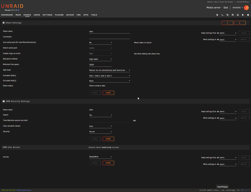Open Write settings to dropdown in SMB User Access

(228, 164)
